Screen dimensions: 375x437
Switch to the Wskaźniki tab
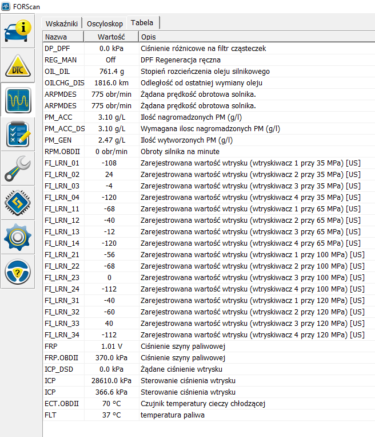coord(61,23)
